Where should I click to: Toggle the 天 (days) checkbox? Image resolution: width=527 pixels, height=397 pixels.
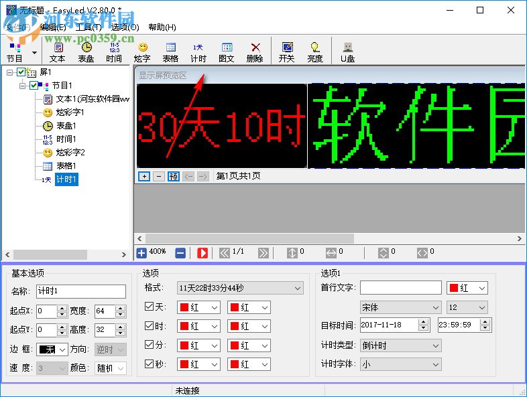pos(149,307)
